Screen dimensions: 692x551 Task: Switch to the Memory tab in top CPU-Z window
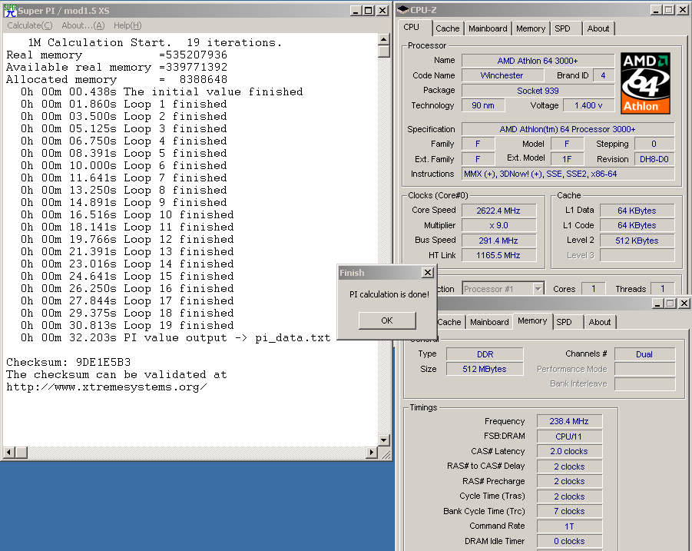pos(531,28)
